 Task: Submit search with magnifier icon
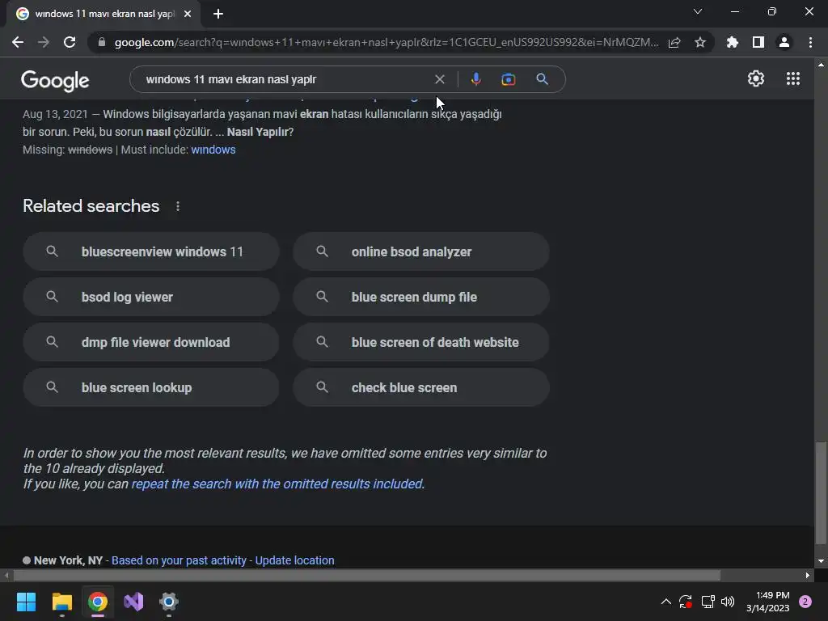[x=542, y=79]
